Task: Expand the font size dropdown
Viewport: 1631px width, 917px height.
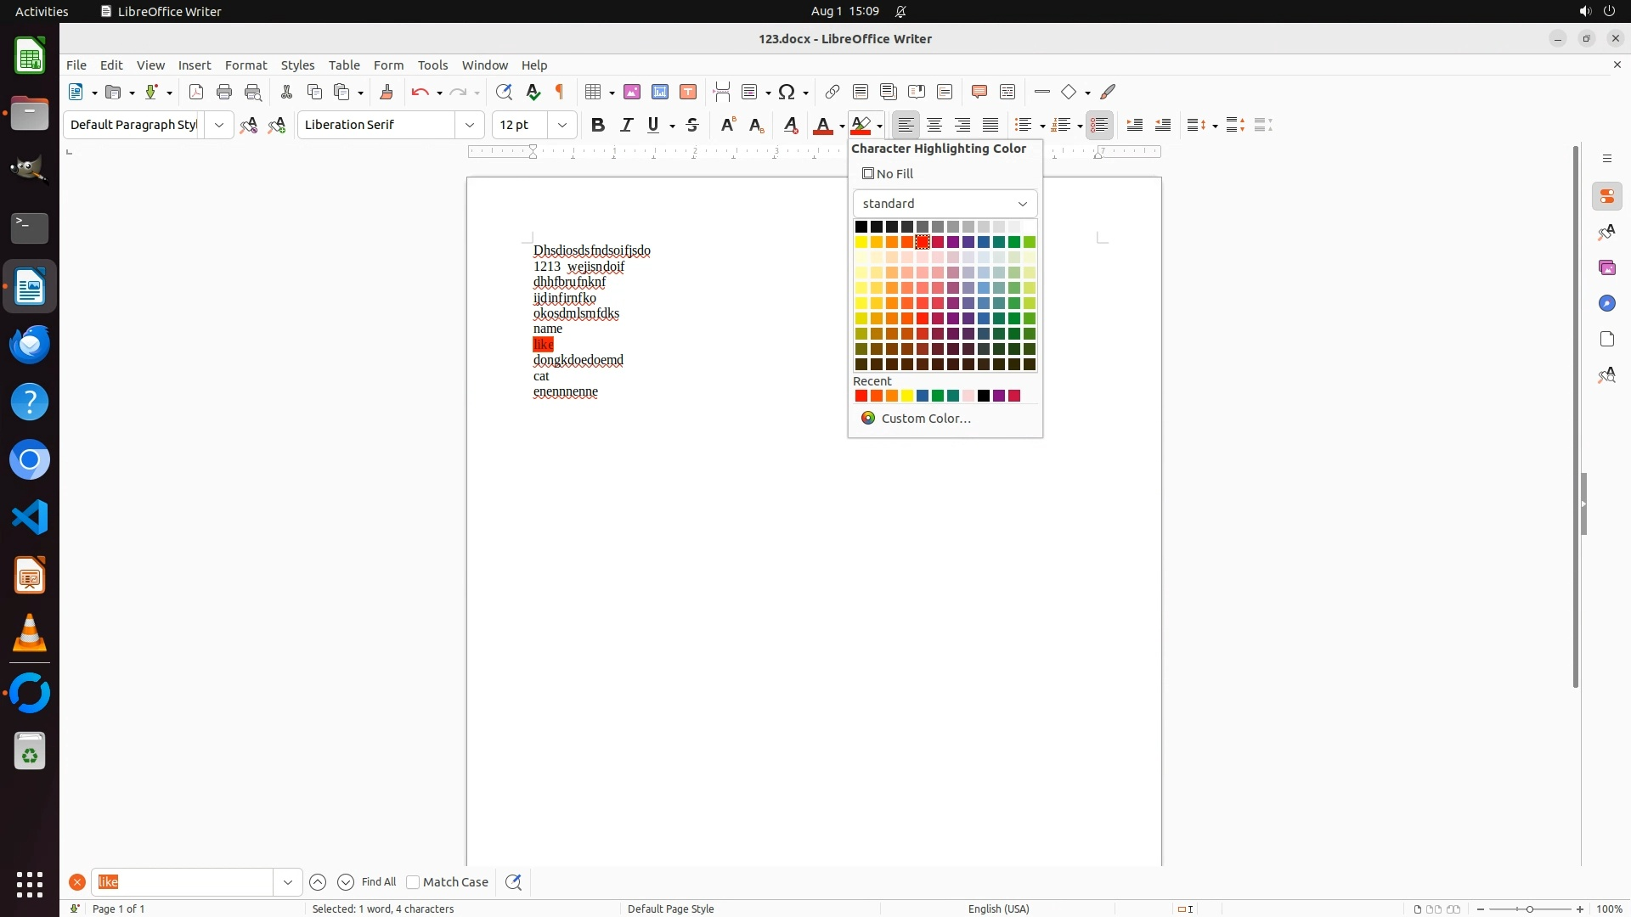Action: (562, 125)
